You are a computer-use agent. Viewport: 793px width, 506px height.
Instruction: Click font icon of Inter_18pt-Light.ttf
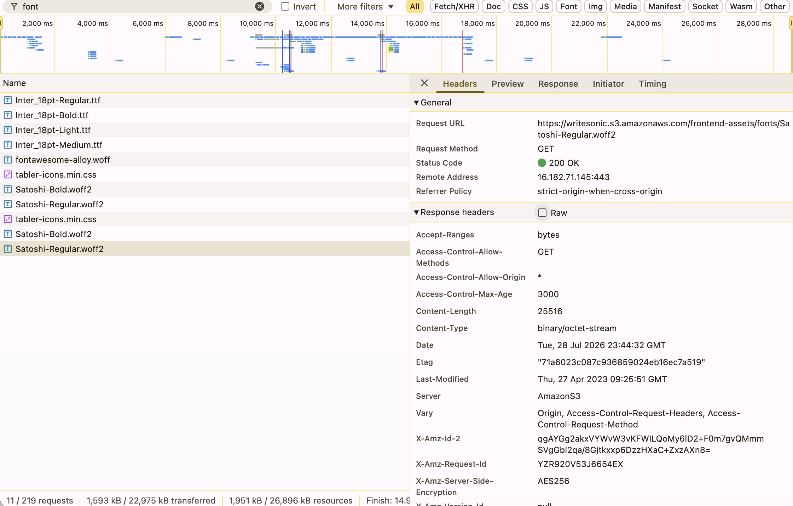click(x=8, y=130)
